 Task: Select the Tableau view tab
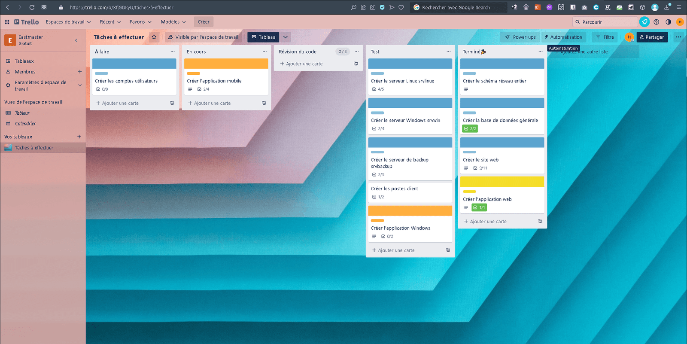click(x=263, y=37)
